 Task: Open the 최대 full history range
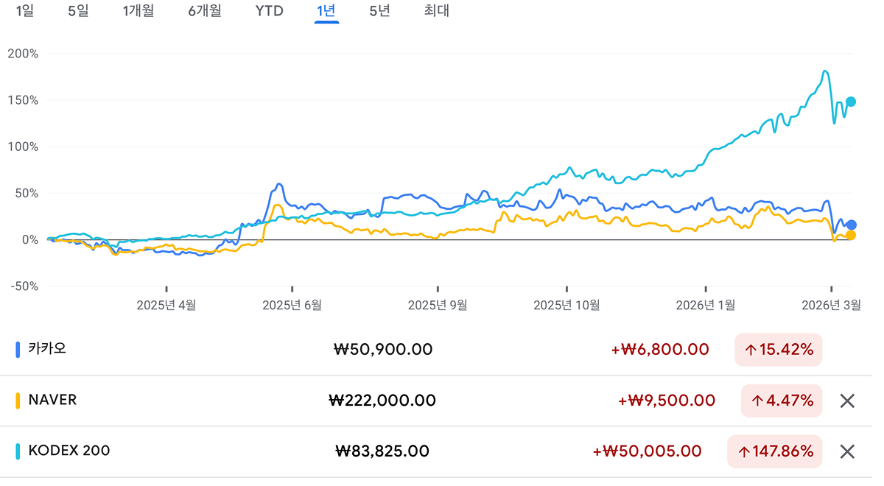pyautogui.click(x=437, y=11)
